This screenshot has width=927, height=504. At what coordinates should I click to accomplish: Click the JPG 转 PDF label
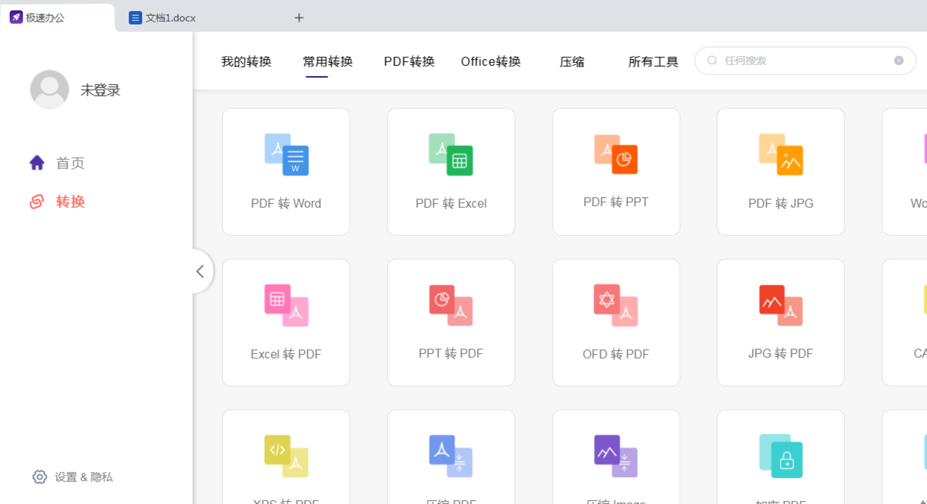pos(780,353)
